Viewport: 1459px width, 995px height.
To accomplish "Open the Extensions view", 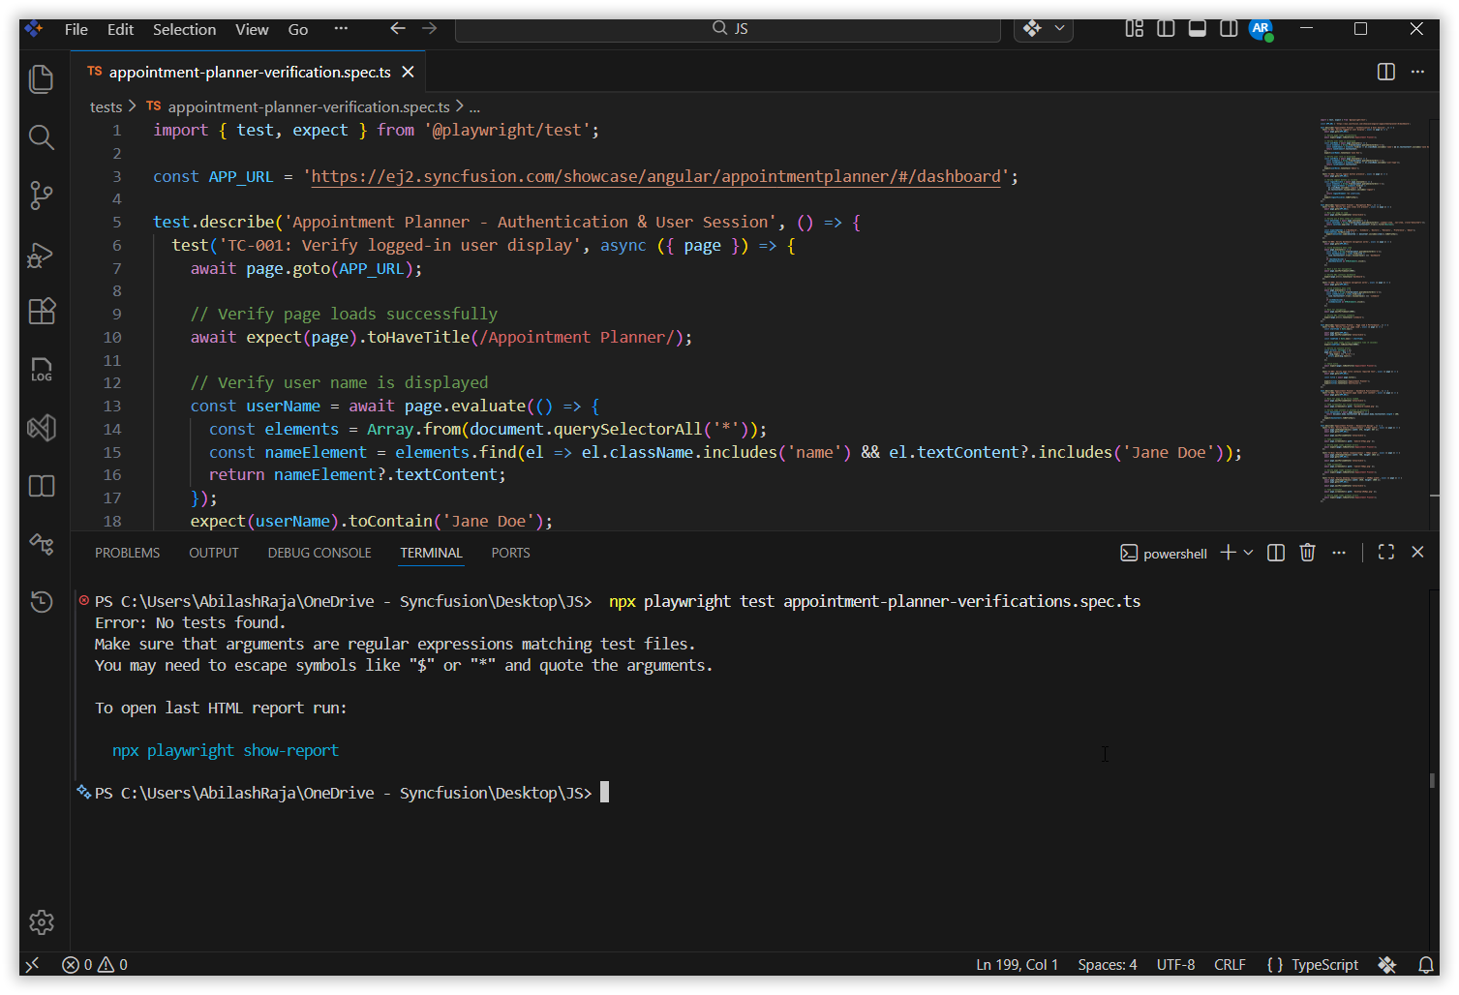I will click(41, 311).
